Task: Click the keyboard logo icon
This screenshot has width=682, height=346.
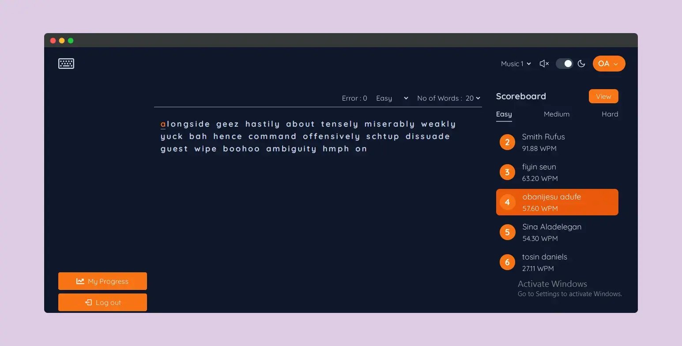Action: click(x=66, y=64)
